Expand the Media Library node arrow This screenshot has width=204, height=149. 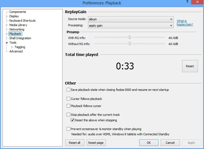pos(7,25)
